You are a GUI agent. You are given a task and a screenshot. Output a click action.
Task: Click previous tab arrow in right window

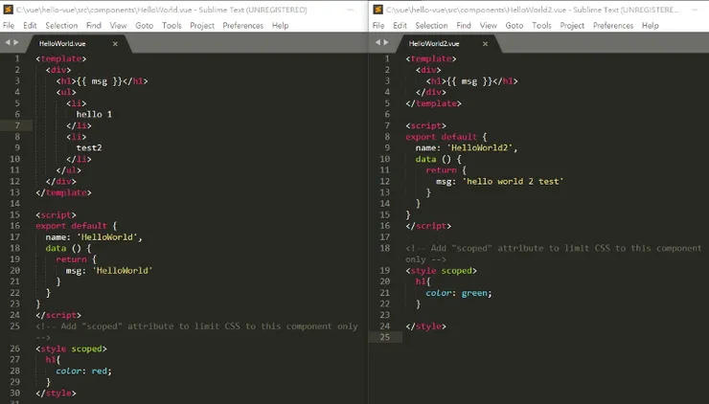pos(377,43)
